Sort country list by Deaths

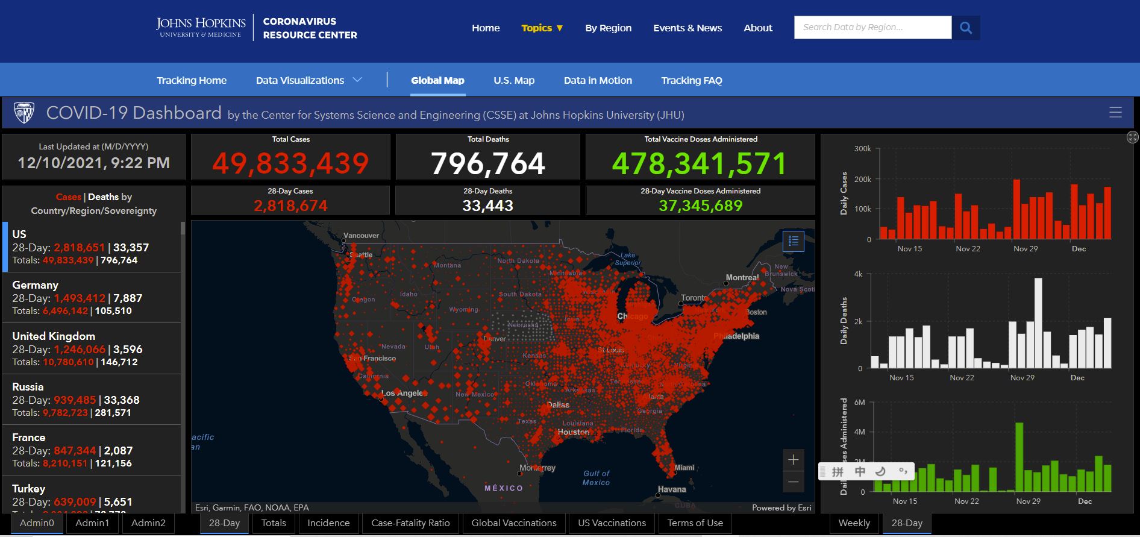[x=104, y=197]
